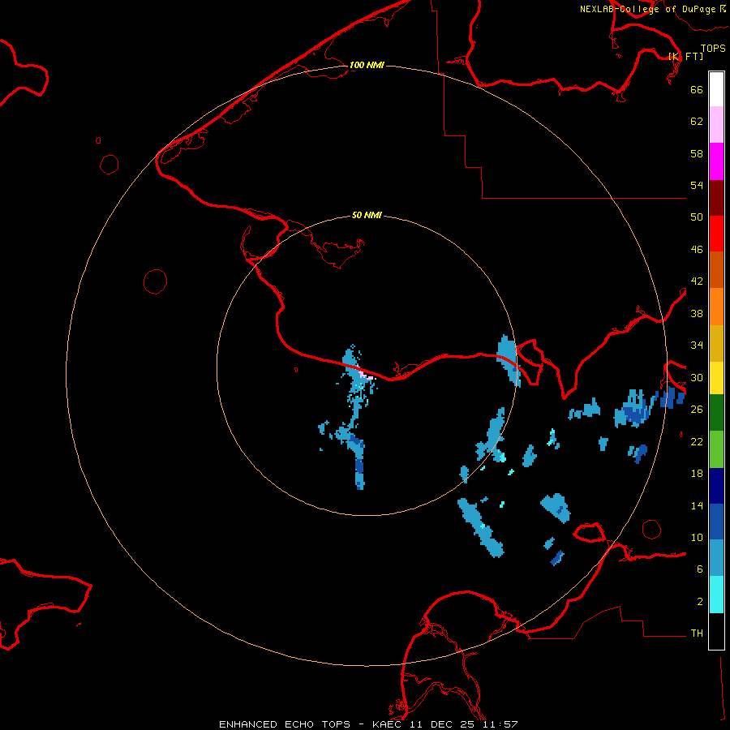Click the '30' legend value

point(697,377)
